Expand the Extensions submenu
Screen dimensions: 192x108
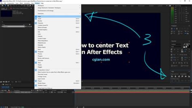[x=58, y=14]
